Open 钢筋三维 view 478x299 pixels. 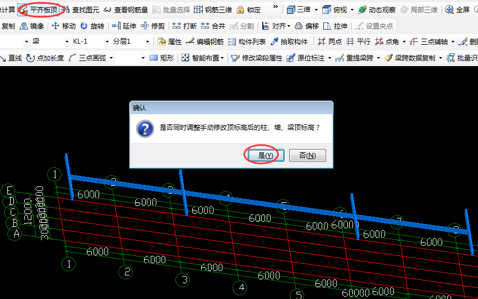coord(213,10)
